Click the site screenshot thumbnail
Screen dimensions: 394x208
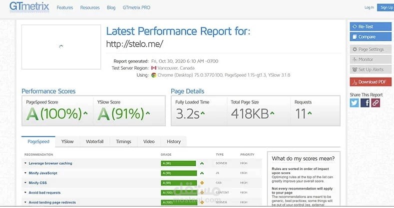(61, 47)
